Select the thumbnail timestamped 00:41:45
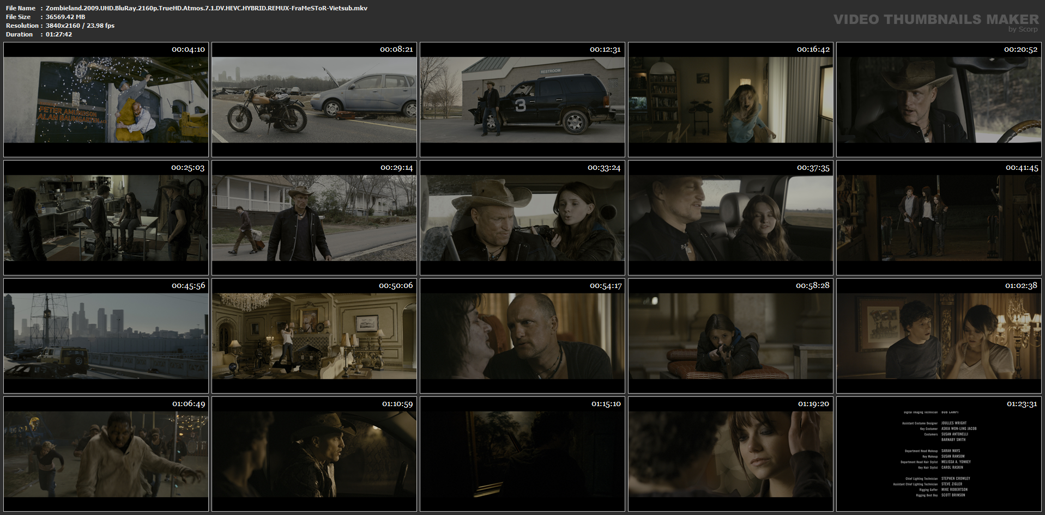This screenshot has width=1045, height=515. coord(939,218)
